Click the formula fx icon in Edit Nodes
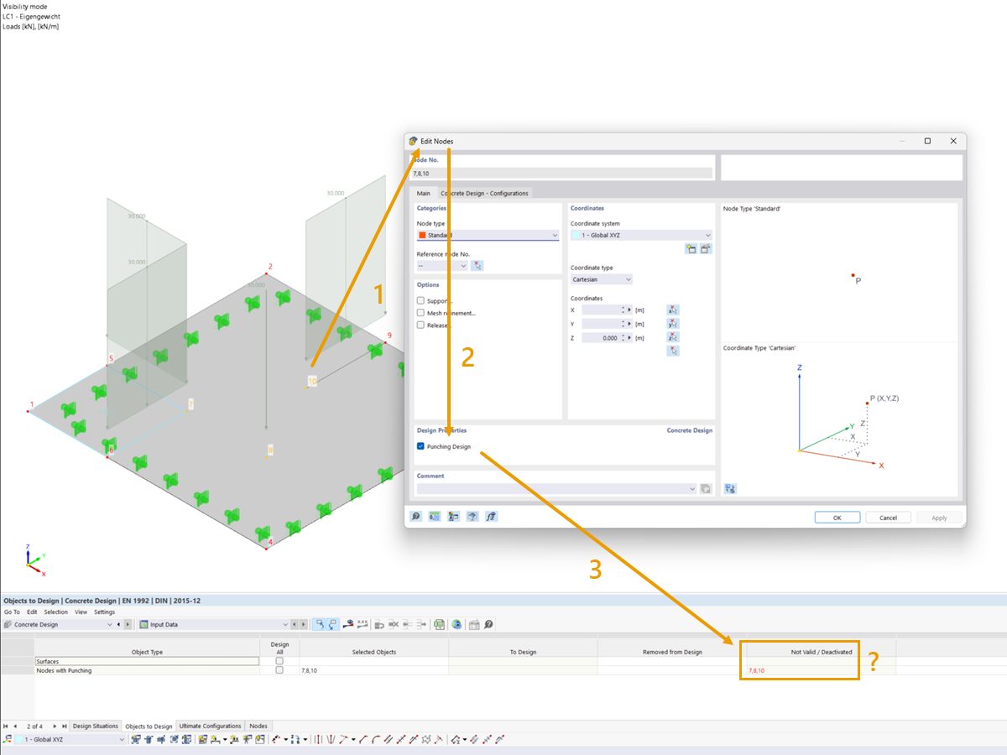This screenshot has height=755, width=1007. (492, 517)
